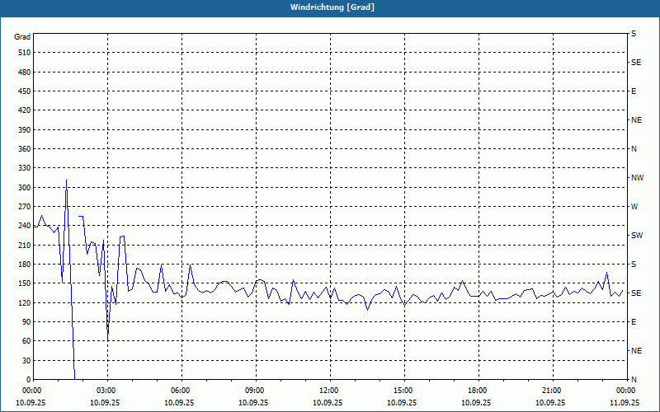The width and height of the screenshot is (660, 412).
Task: Click the 10.09.25 date beneath 12:00
Action: tap(328, 402)
